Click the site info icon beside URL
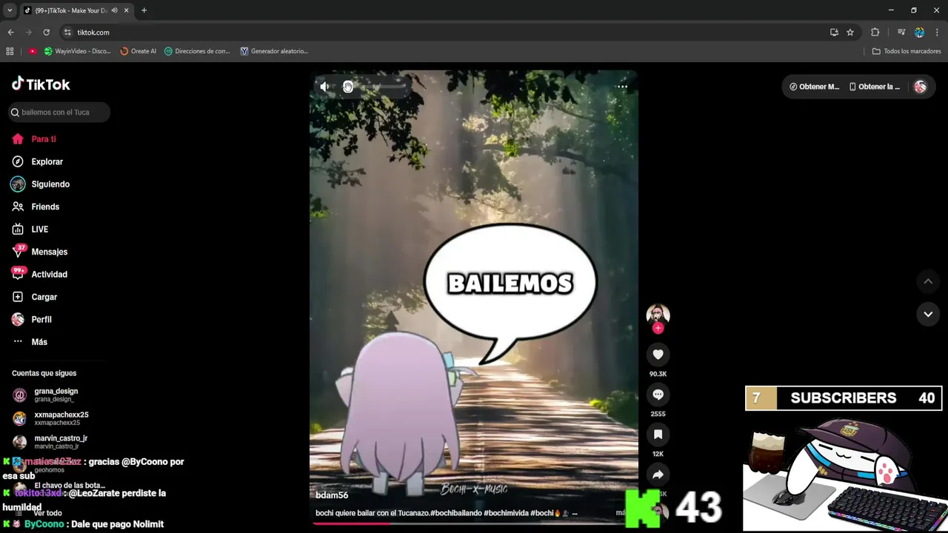This screenshot has width=948, height=533. point(68,33)
